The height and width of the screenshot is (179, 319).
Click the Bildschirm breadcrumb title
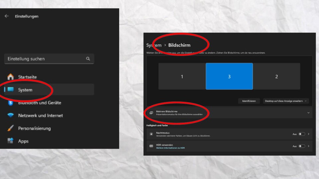click(x=179, y=45)
